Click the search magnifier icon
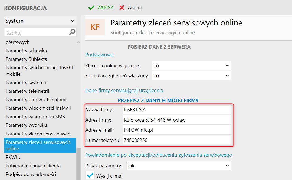This screenshot has height=180, width=292. (x=72, y=32)
